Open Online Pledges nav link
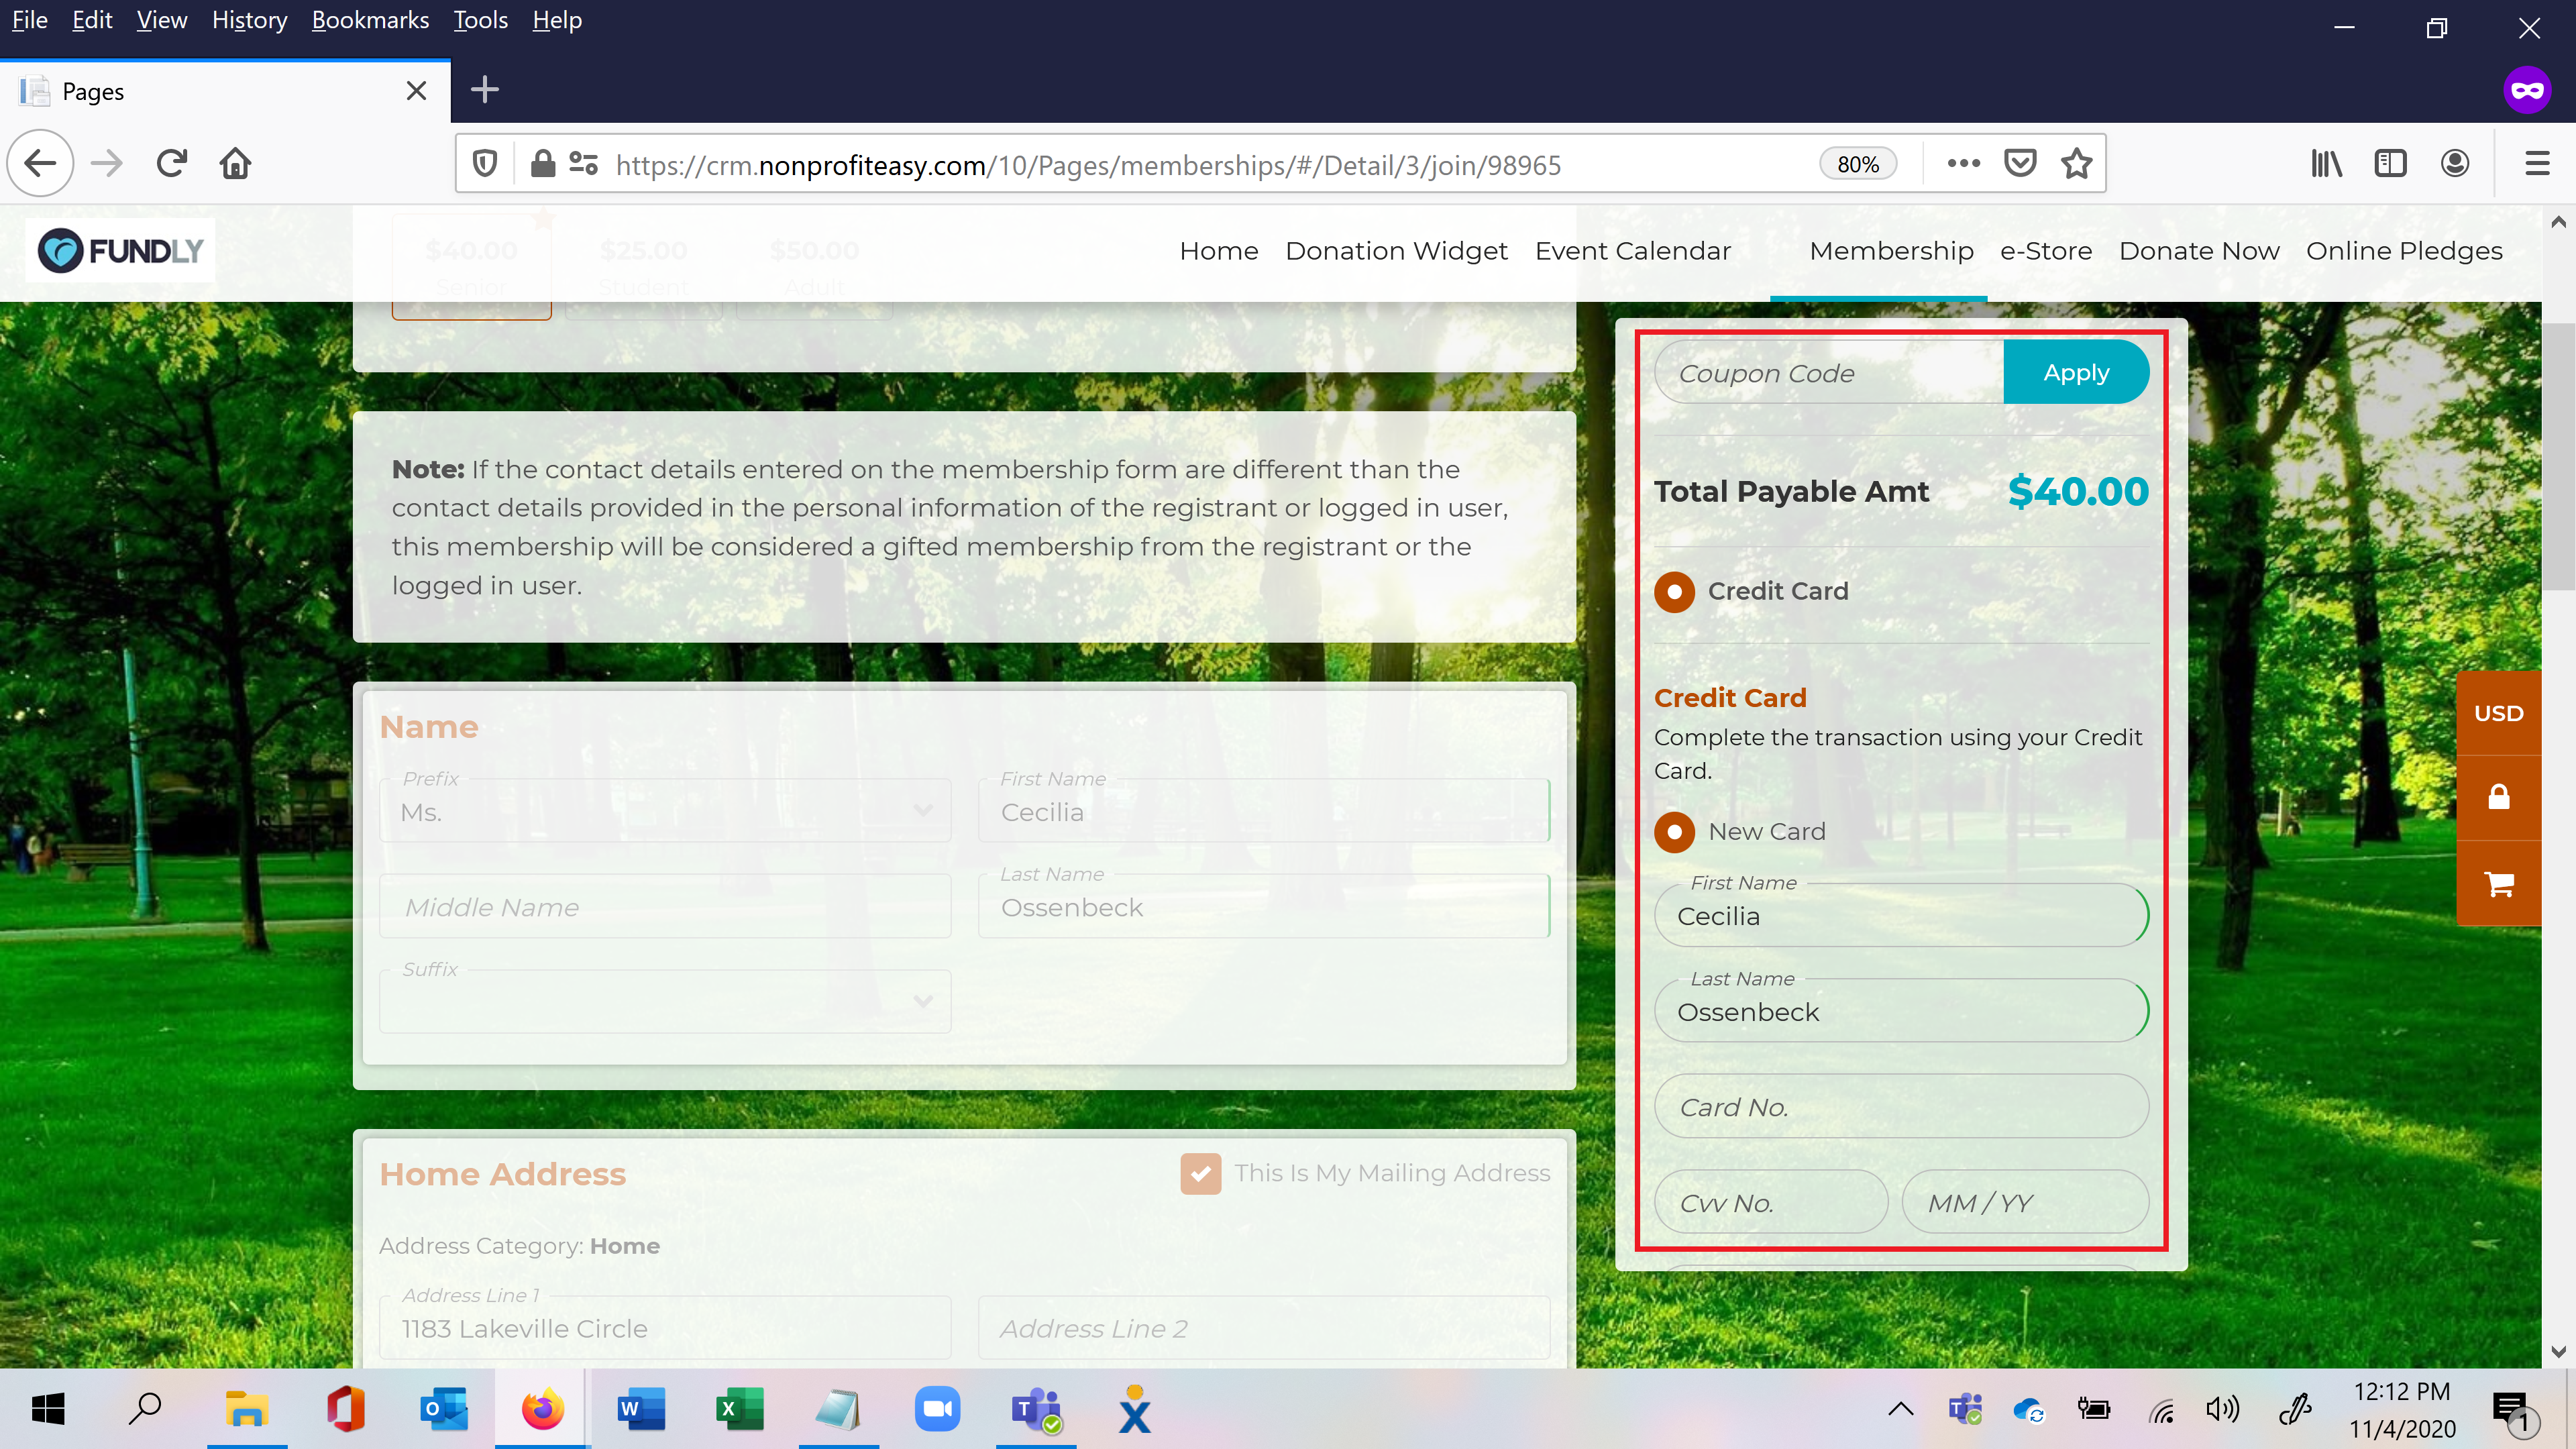The height and width of the screenshot is (1449, 2576). click(2404, 250)
